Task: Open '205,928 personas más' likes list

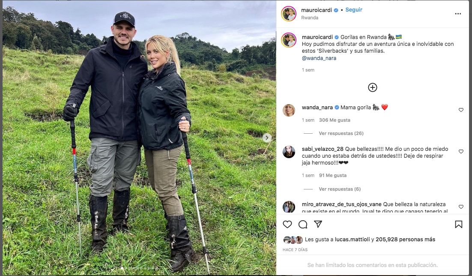Action: click(405, 240)
